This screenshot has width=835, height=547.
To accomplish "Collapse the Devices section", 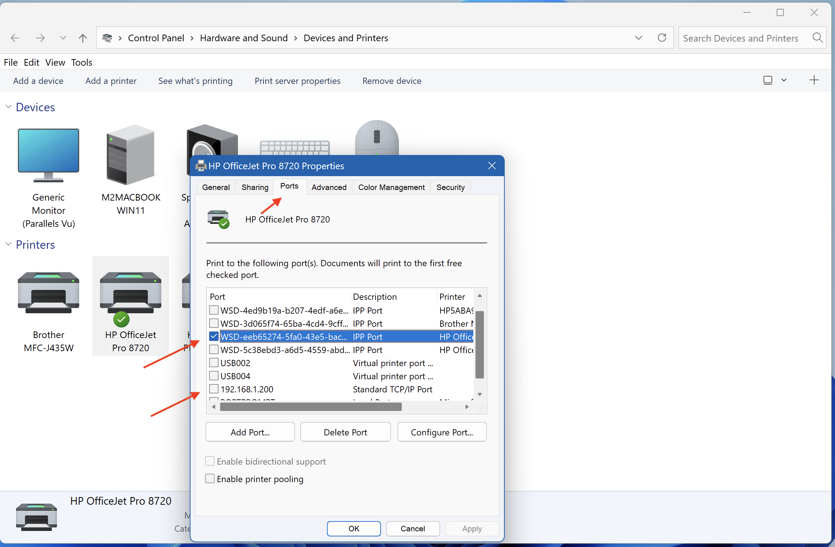I will coord(8,107).
